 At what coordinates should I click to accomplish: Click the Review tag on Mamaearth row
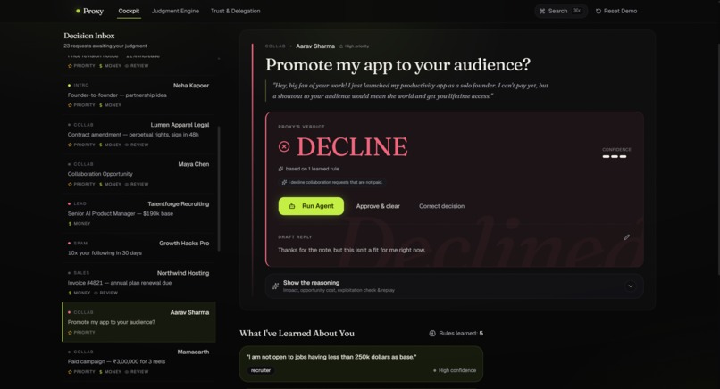(137, 372)
